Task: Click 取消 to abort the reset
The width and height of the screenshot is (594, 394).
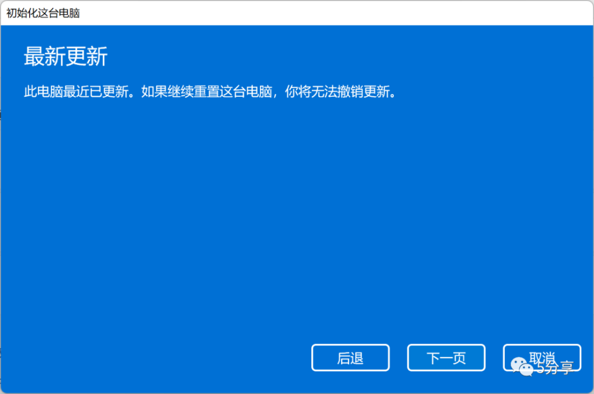Action: pos(542,358)
